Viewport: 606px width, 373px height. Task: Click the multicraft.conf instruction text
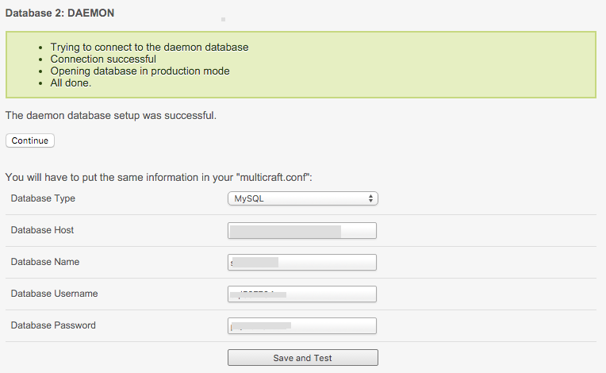159,177
